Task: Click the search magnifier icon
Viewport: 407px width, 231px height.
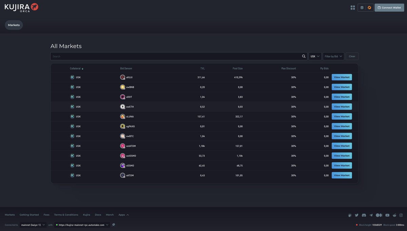Action: 304,56
